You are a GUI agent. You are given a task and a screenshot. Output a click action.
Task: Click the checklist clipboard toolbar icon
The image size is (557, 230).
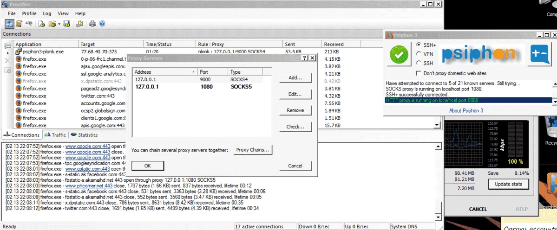pyautogui.click(x=79, y=24)
